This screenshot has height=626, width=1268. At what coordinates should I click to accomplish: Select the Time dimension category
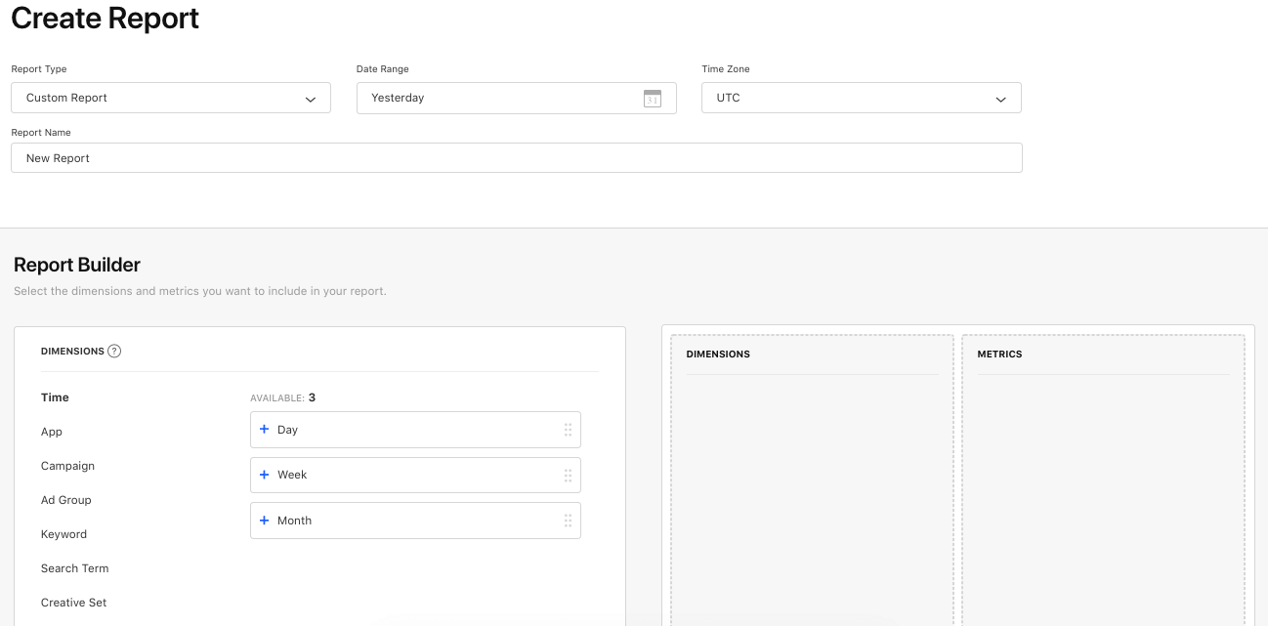(x=55, y=397)
